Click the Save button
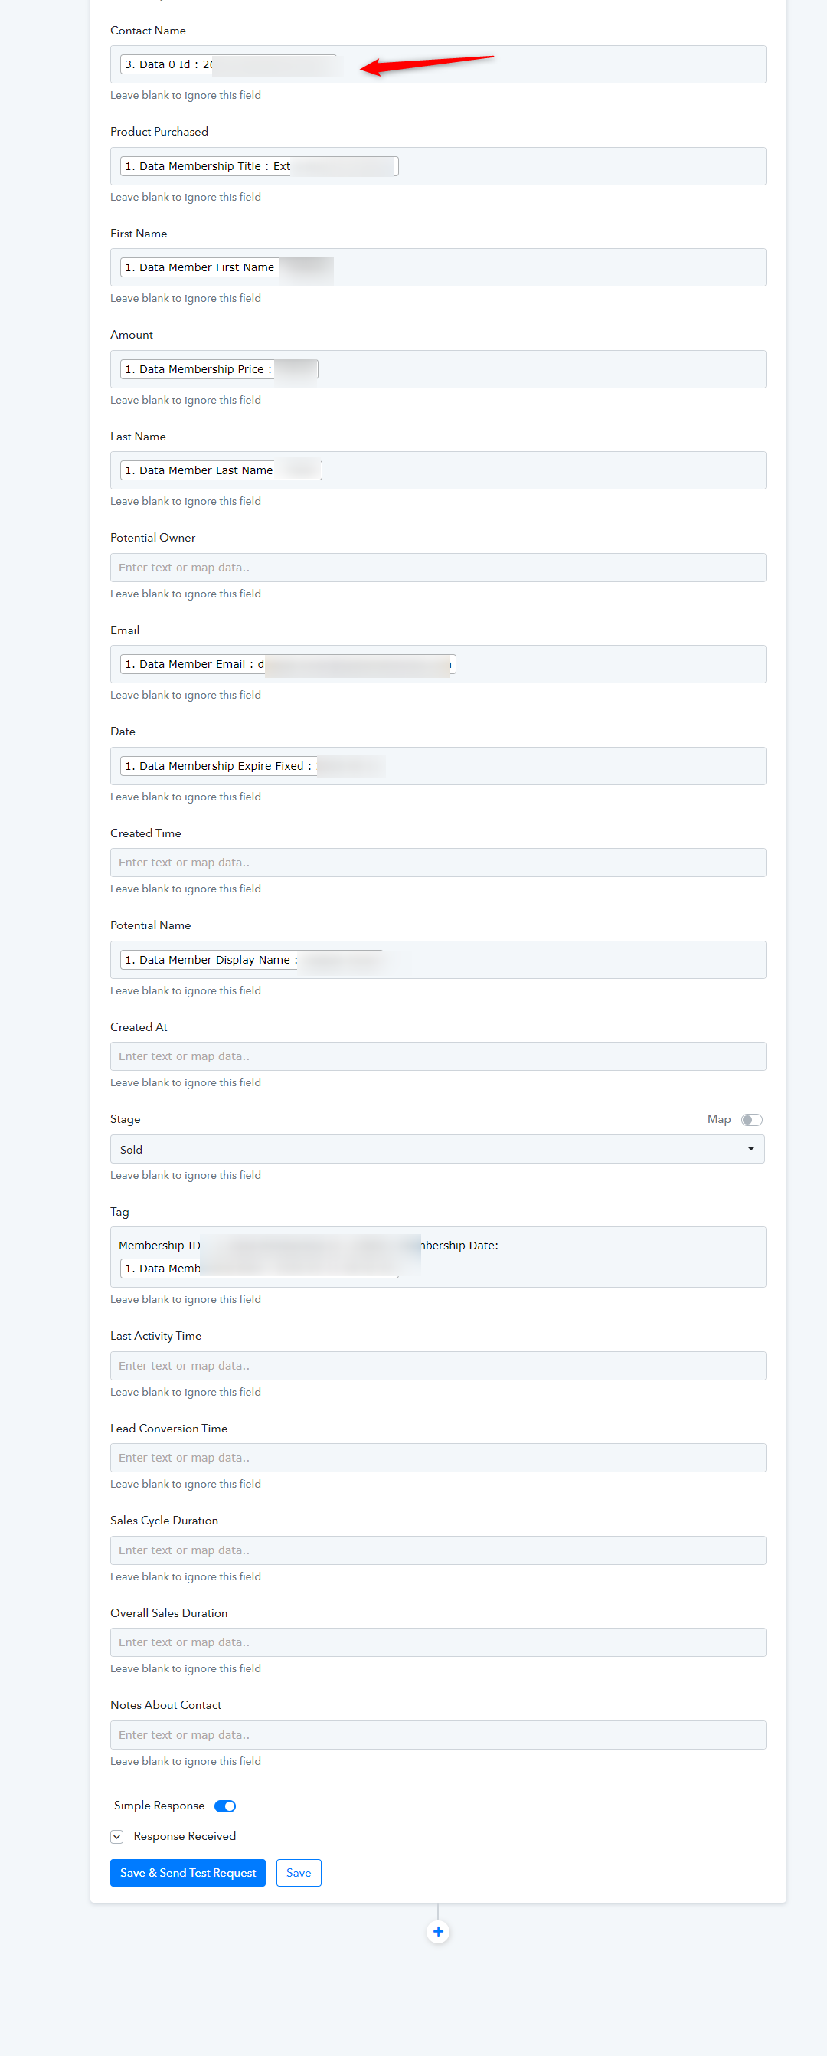Viewport: 827px width, 2056px height. coord(299,1873)
